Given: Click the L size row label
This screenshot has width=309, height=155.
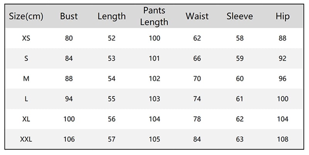Looking at the screenshot, I should click(x=26, y=99).
